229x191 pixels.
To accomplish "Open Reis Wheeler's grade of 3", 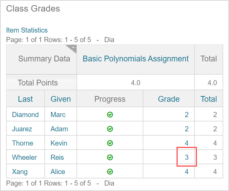I will (x=187, y=157).
